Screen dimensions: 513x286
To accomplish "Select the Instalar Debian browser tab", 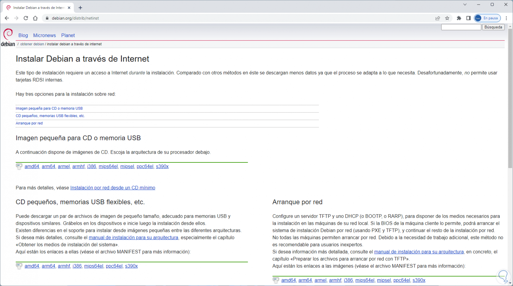I will pos(39,8).
